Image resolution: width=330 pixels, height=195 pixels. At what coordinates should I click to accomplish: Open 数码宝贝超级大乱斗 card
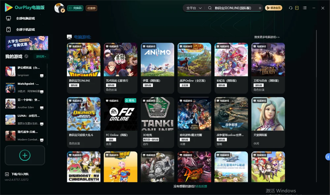tap(83, 122)
